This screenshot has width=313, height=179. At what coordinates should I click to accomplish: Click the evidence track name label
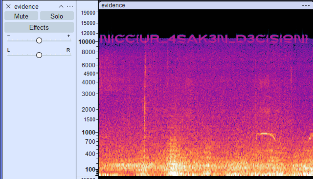26,6
